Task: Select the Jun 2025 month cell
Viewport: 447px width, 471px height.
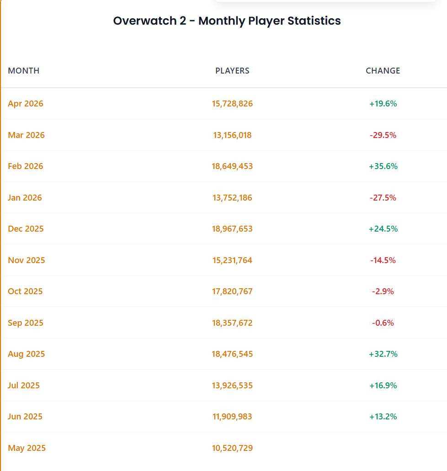Action: pyautogui.click(x=25, y=417)
